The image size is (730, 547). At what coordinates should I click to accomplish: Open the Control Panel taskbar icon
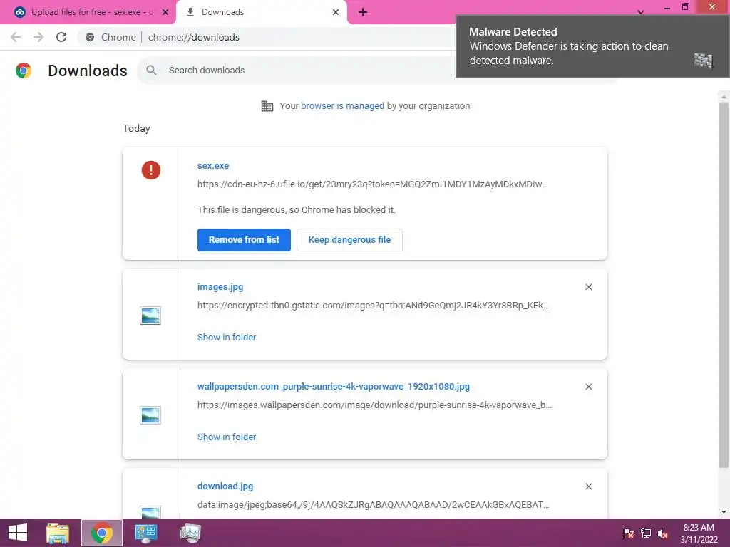point(145,533)
